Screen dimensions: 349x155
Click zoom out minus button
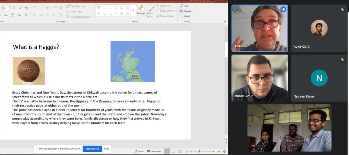coord(192,151)
